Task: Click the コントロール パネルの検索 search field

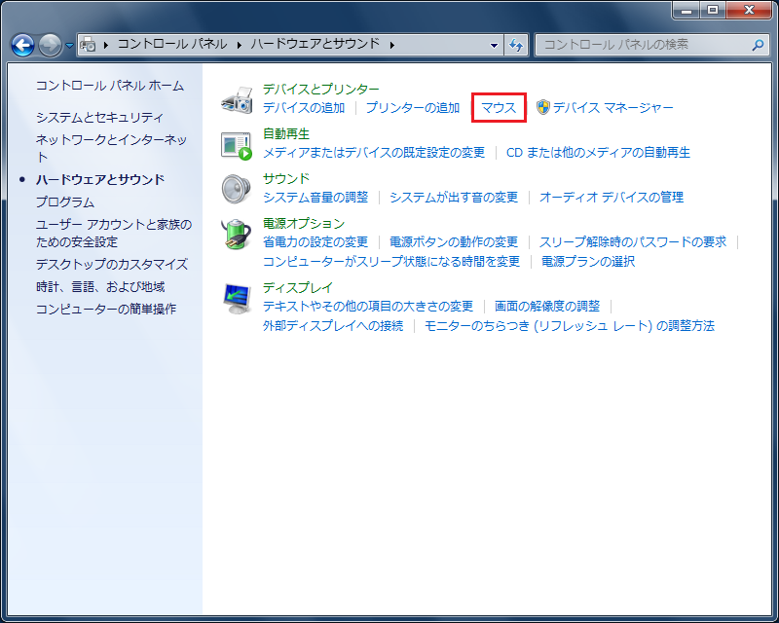Action: [643, 45]
